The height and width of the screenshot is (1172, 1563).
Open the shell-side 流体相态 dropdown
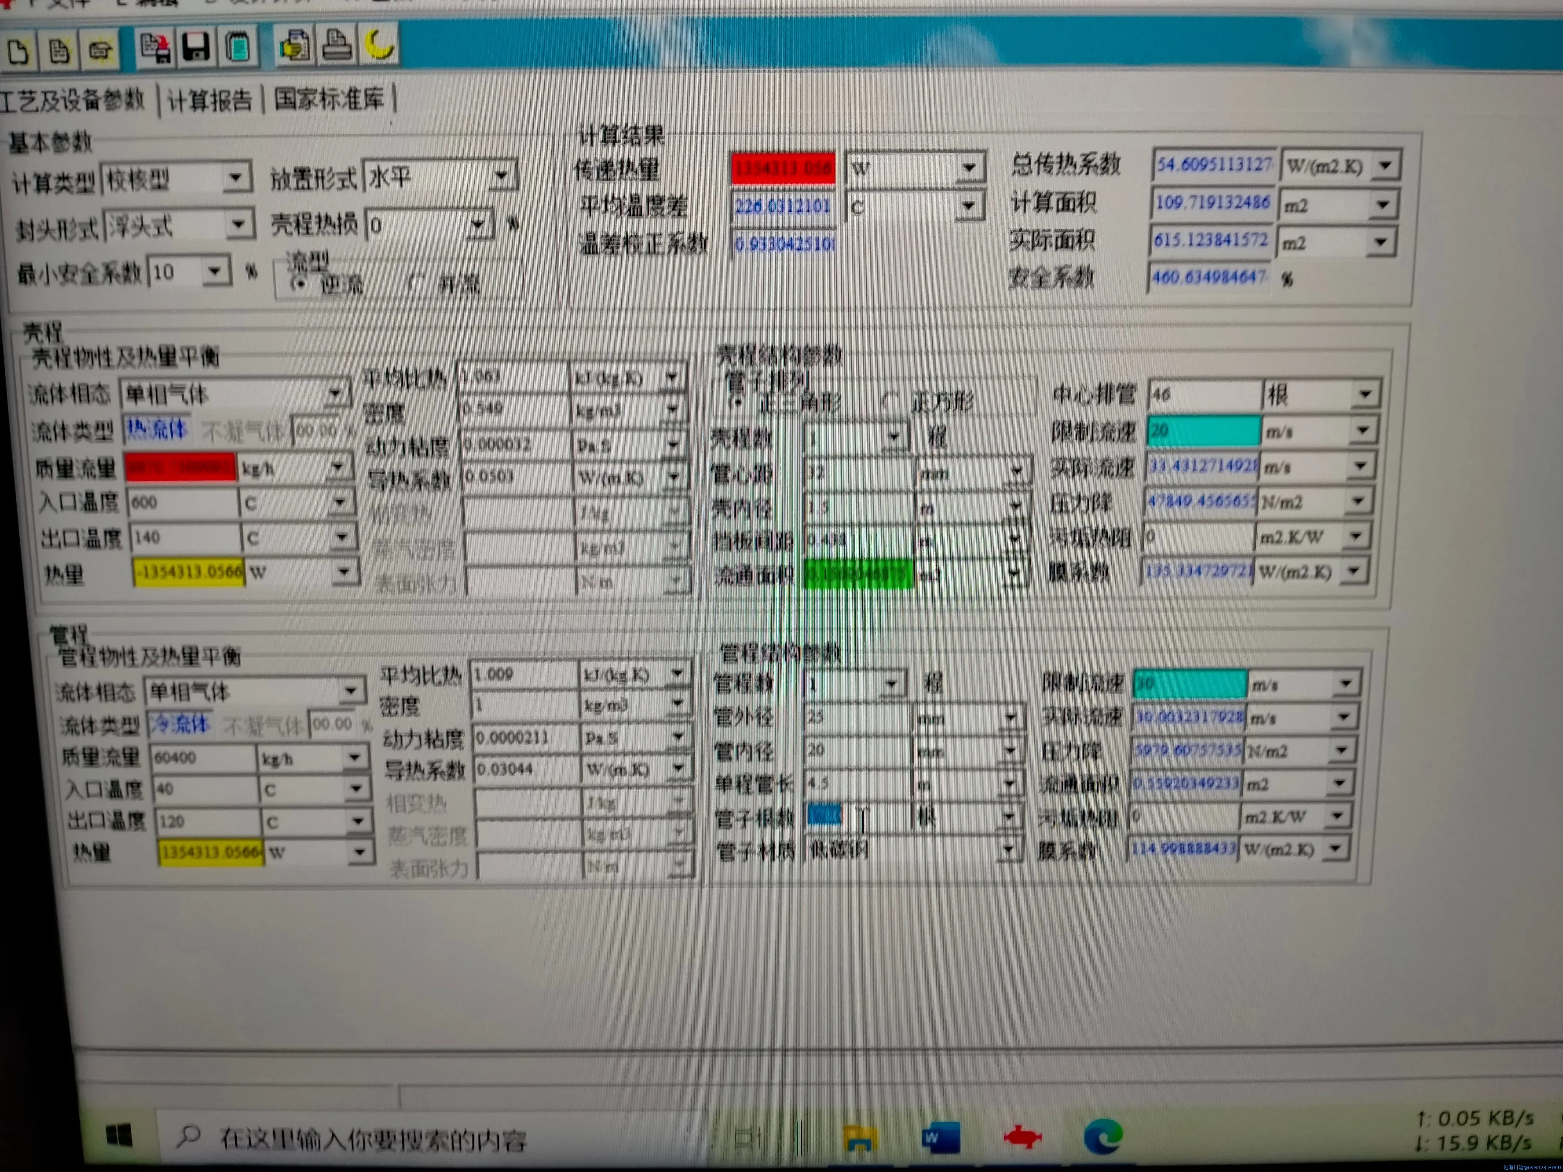[336, 393]
